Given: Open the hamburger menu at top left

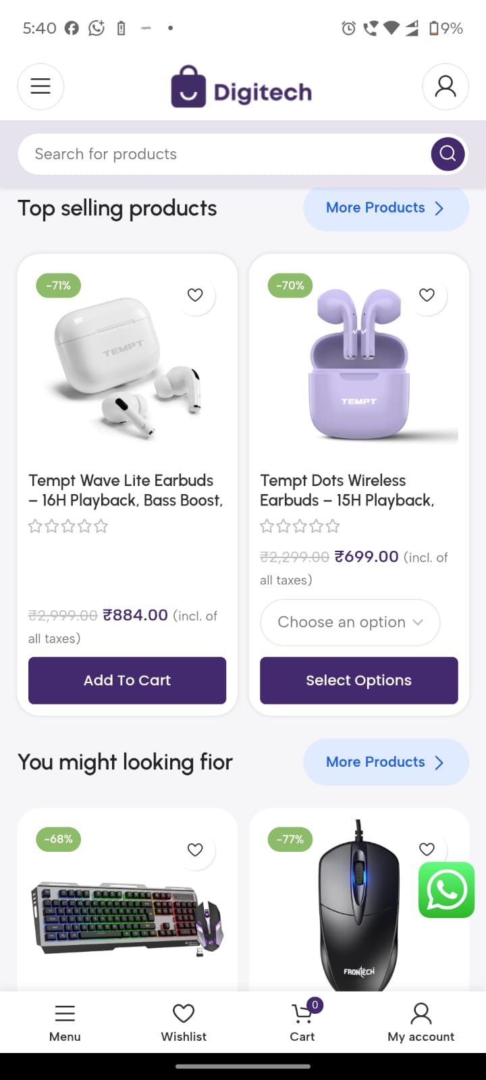Looking at the screenshot, I should pos(40,86).
